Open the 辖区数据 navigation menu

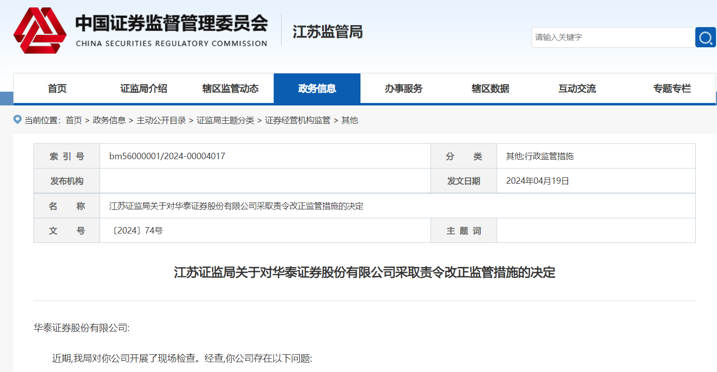tap(490, 89)
